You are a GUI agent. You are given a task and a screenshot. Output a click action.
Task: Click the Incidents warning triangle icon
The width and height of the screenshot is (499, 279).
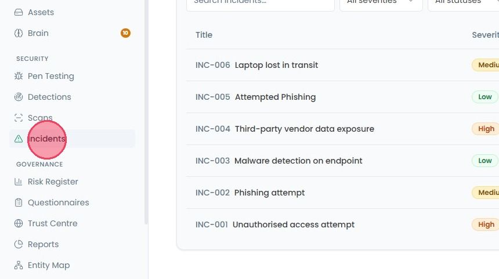(19, 139)
